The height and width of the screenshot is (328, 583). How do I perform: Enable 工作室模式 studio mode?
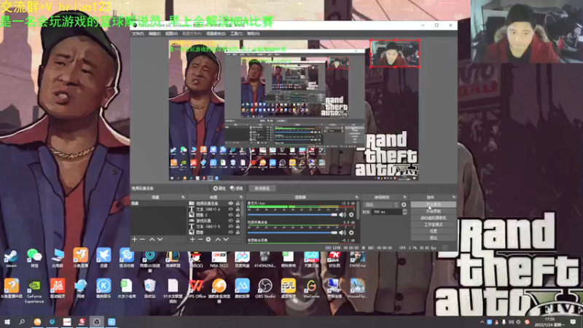point(433,224)
